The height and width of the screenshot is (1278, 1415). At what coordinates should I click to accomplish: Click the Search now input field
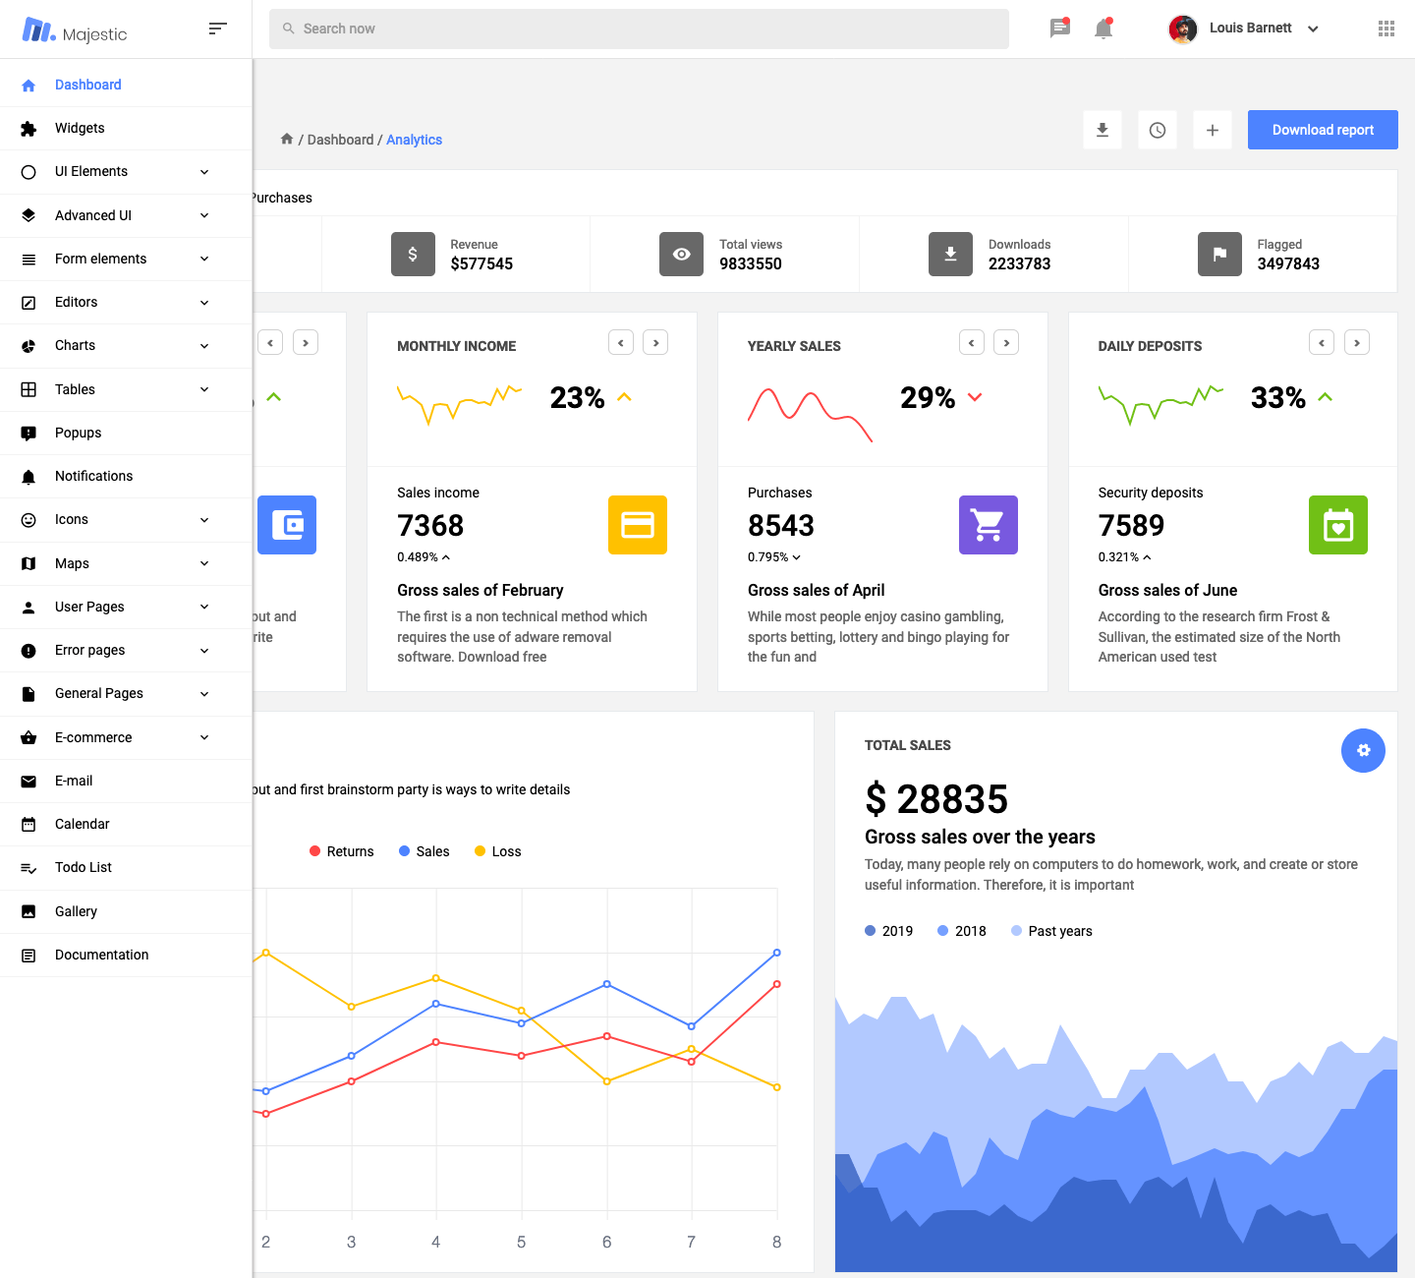[x=639, y=29]
